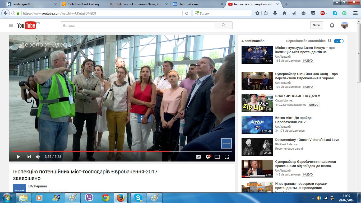Open video about Міністр культури Євген Нищук

tap(305, 50)
